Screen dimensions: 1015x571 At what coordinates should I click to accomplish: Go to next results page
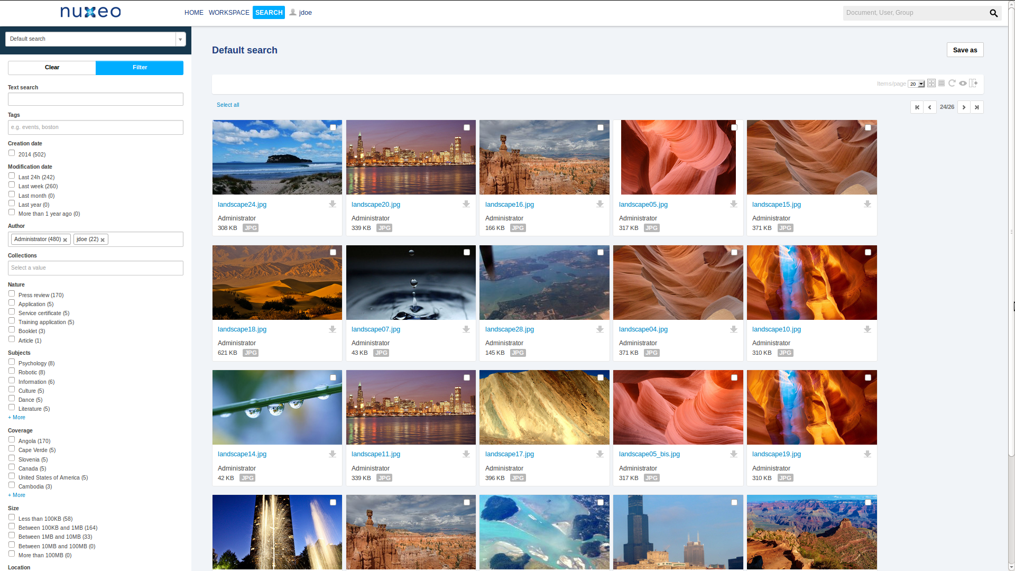pos(964,107)
